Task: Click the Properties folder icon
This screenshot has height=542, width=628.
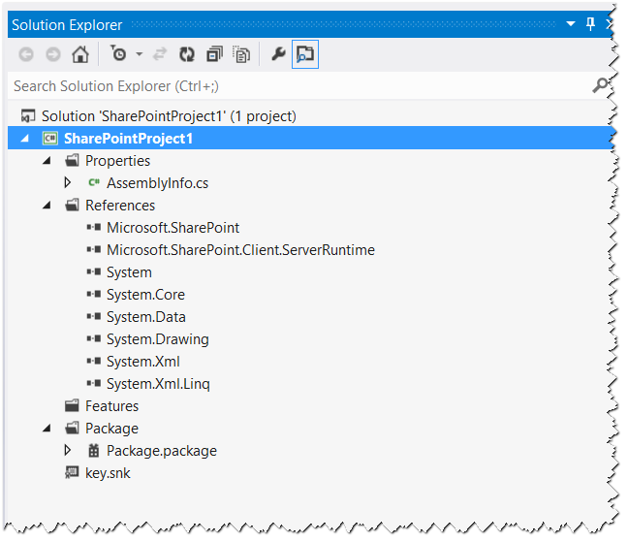Action: click(72, 161)
